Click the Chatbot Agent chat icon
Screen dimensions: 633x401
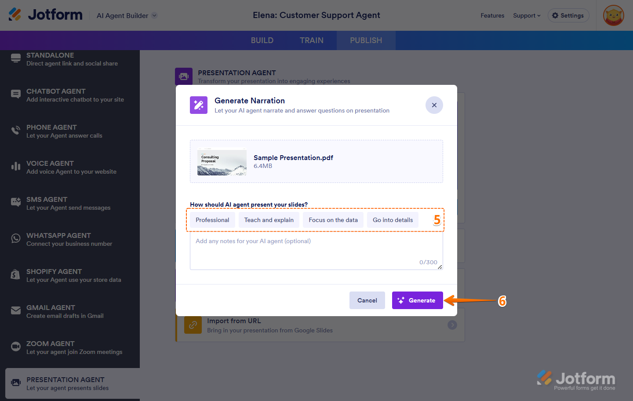pyautogui.click(x=16, y=94)
